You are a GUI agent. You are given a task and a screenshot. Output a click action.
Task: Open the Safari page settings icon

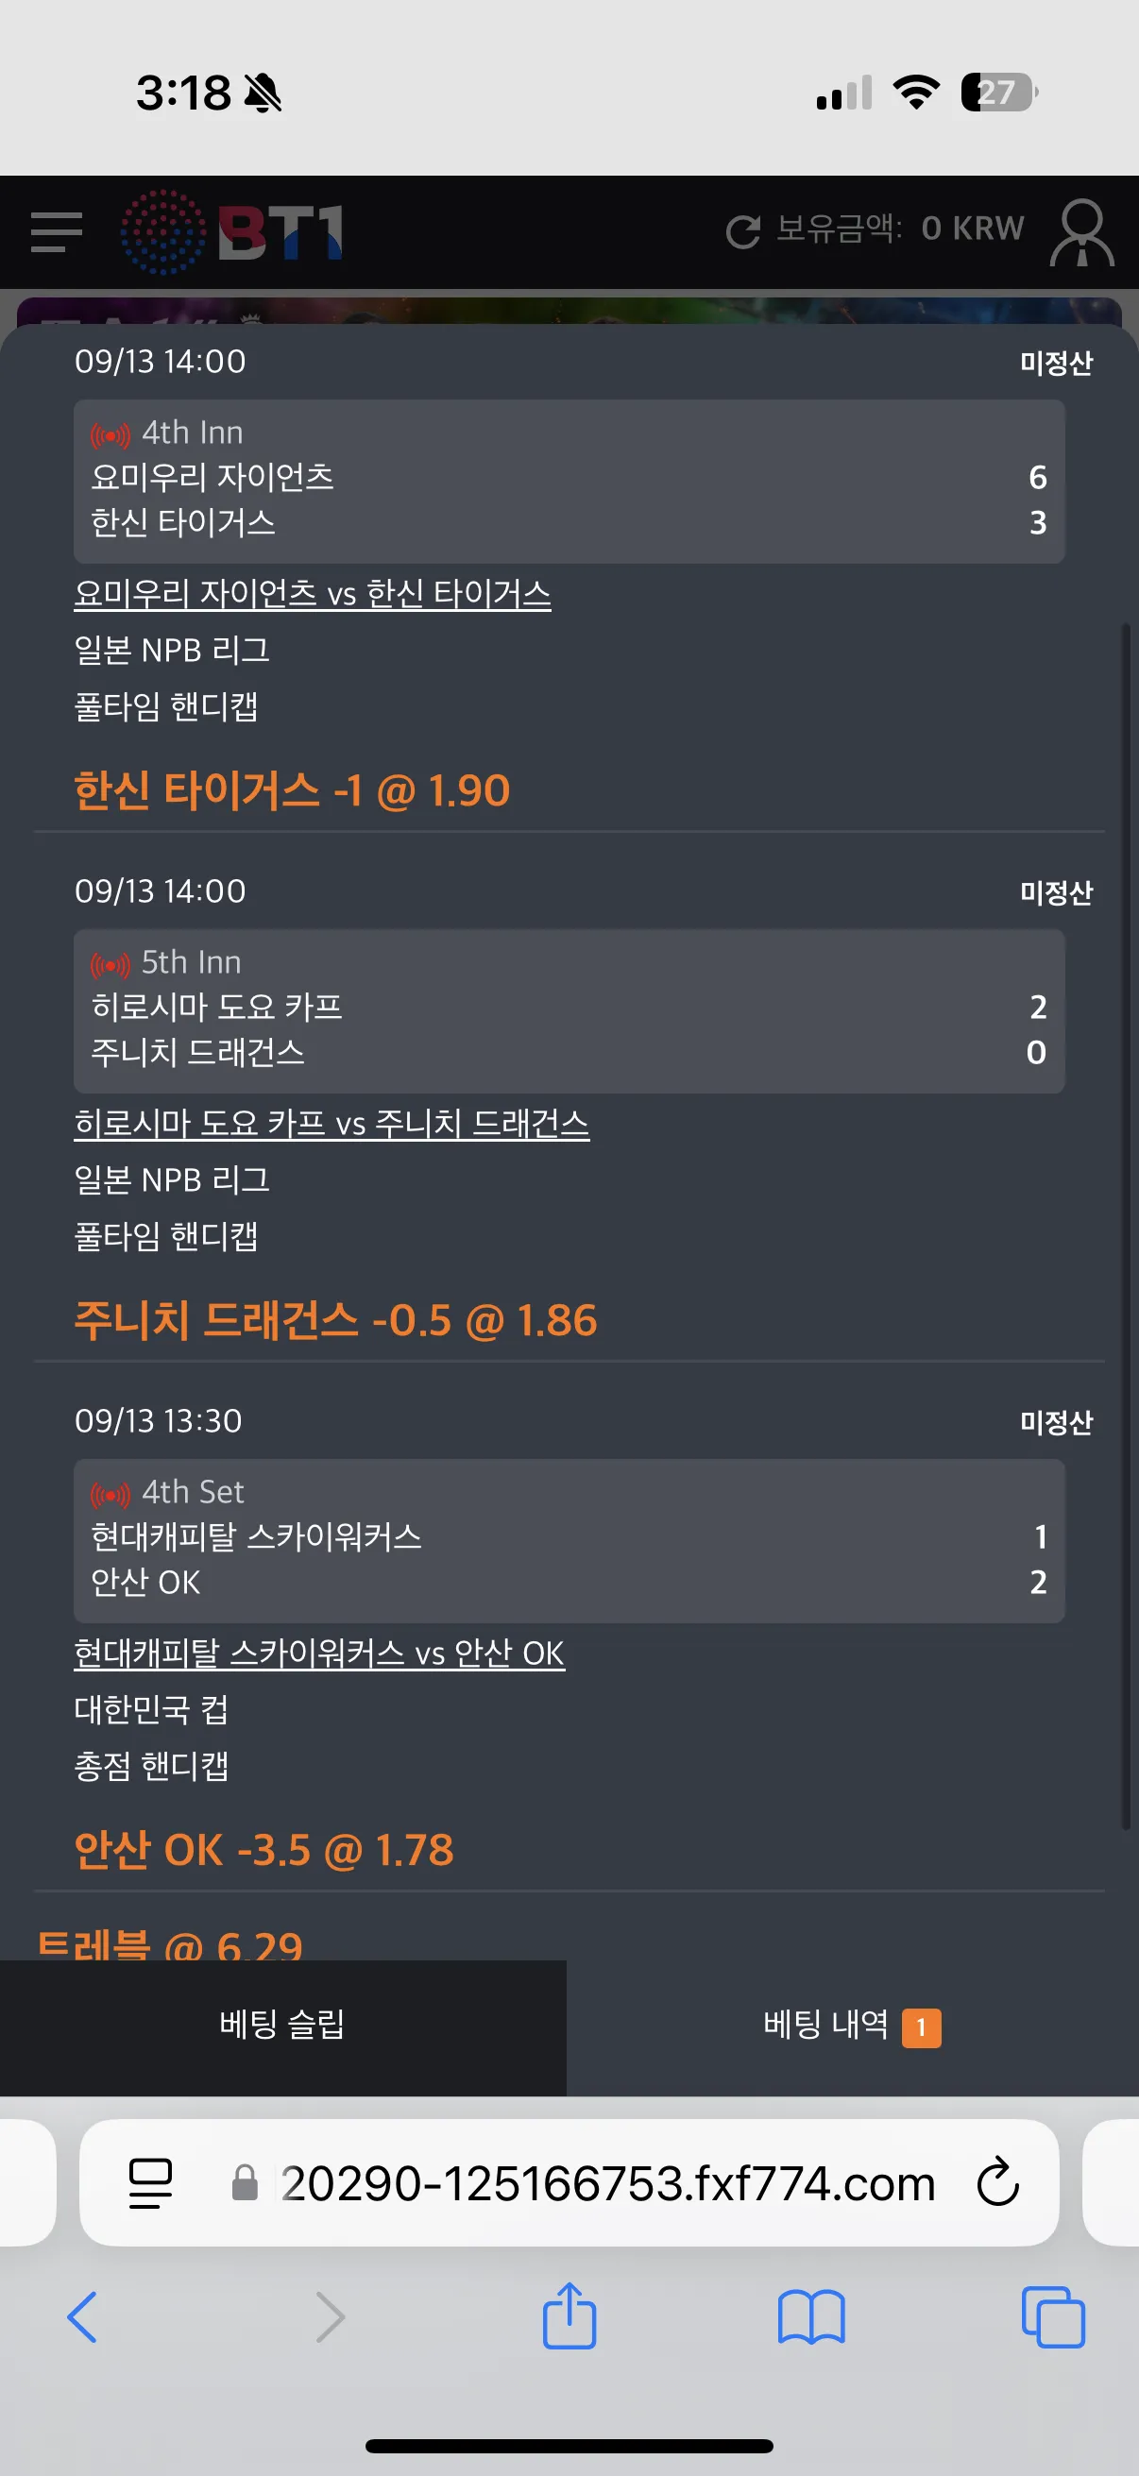tap(150, 2183)
